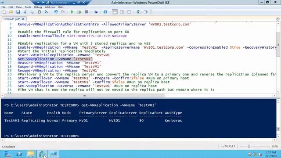Click the zoom slider handle
This screenshot has height=158, width=281.
[x=249, y=146]
